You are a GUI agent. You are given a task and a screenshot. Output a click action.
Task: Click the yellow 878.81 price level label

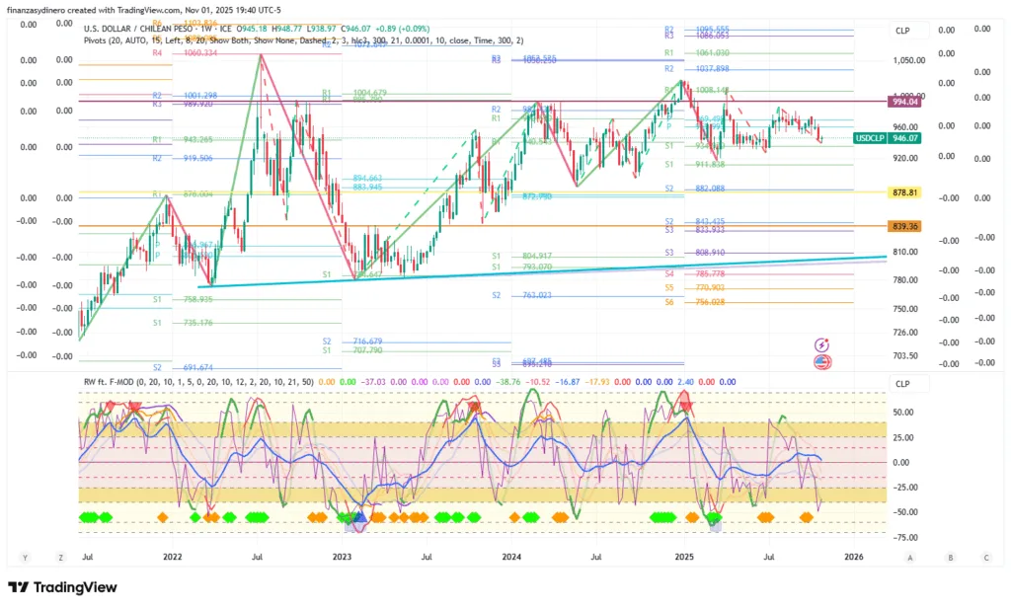pyautogui.click(x=905, y=192)
